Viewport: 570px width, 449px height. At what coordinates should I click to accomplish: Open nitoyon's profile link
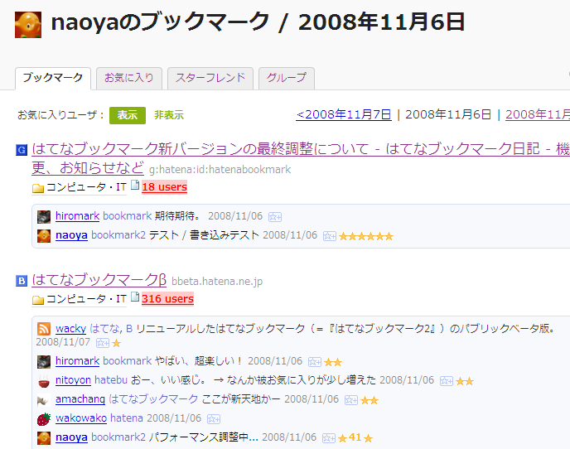click(73, 380)
